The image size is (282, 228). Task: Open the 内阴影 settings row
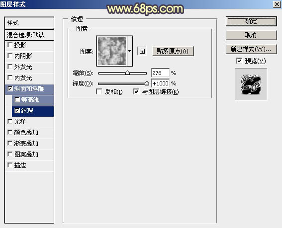point(29,56)
